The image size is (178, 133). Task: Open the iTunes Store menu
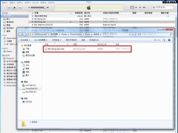36,2
